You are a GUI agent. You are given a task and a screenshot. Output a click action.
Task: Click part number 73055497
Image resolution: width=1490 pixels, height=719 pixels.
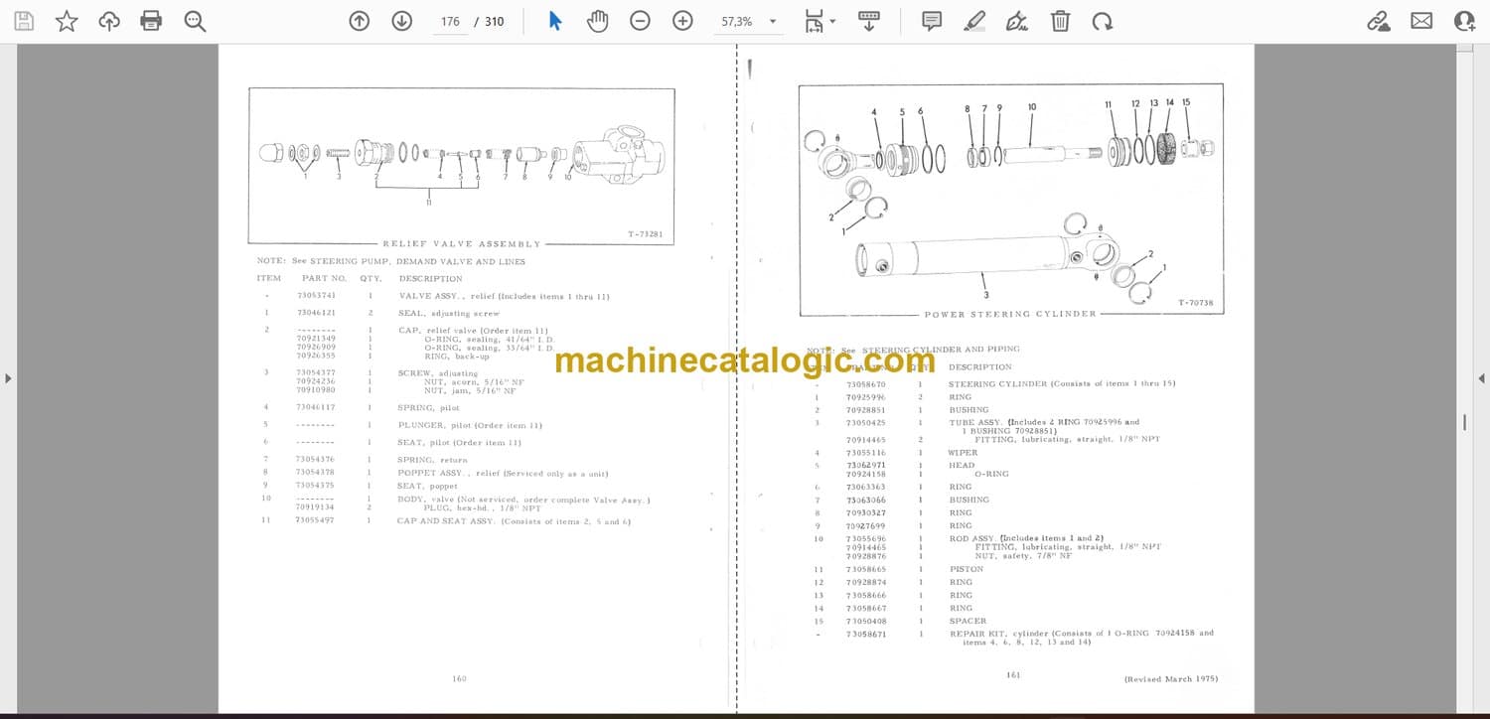[x=315, y=520]
